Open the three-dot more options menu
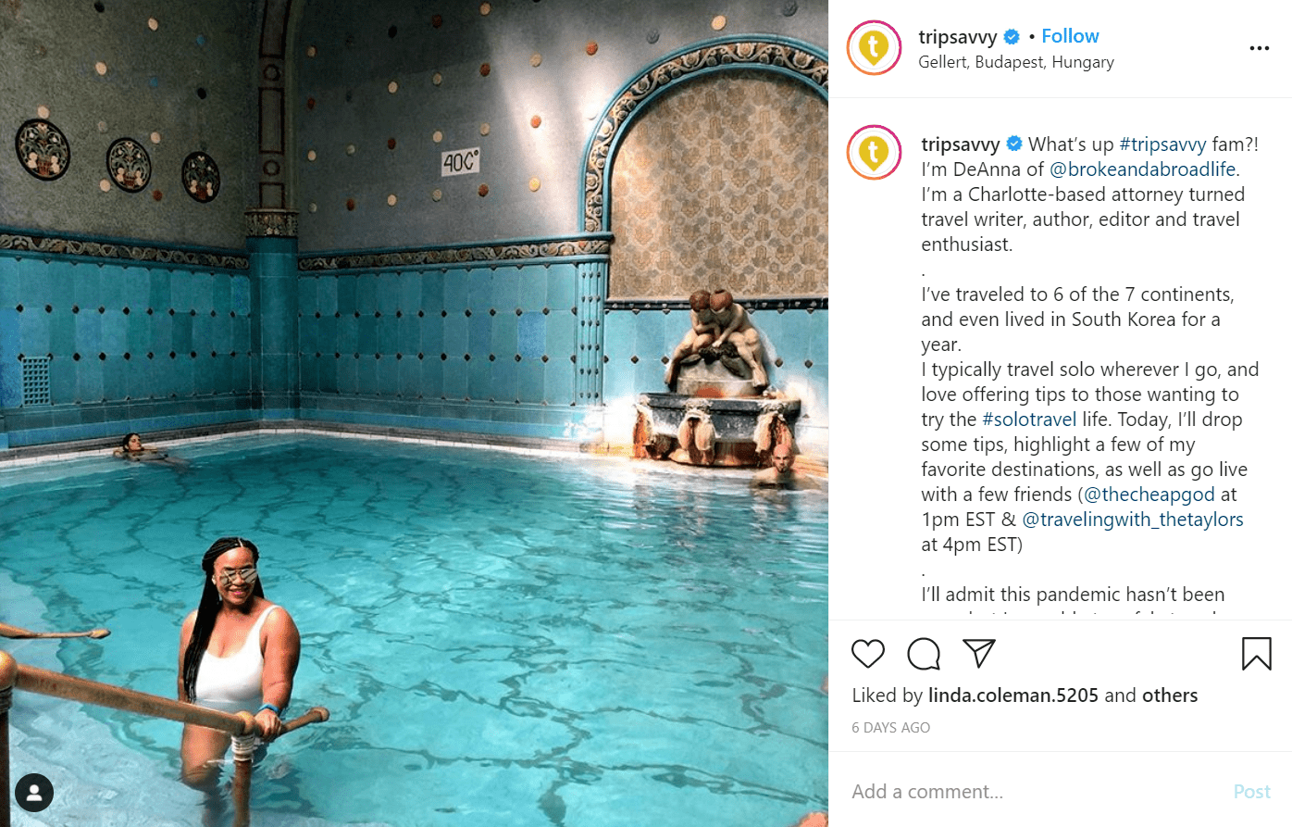The width and height of the screenshot is (1292, 827). point(1260,48)
